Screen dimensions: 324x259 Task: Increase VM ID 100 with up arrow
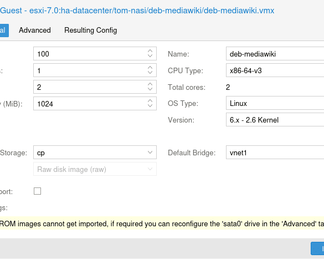point(150,51)
